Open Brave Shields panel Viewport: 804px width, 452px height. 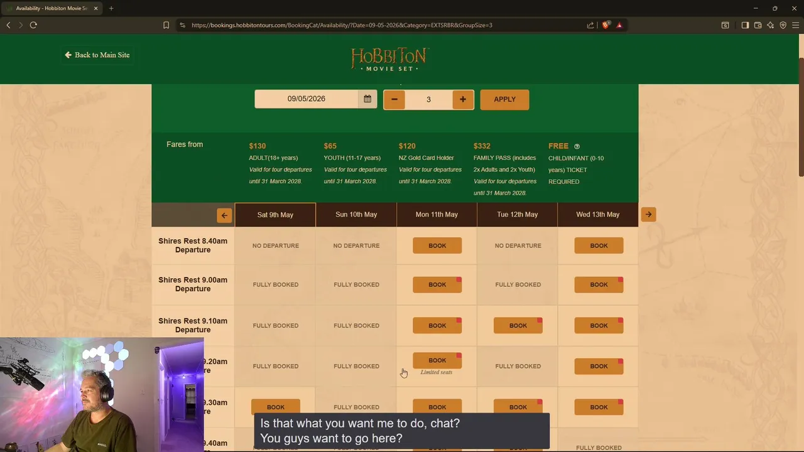606,25
